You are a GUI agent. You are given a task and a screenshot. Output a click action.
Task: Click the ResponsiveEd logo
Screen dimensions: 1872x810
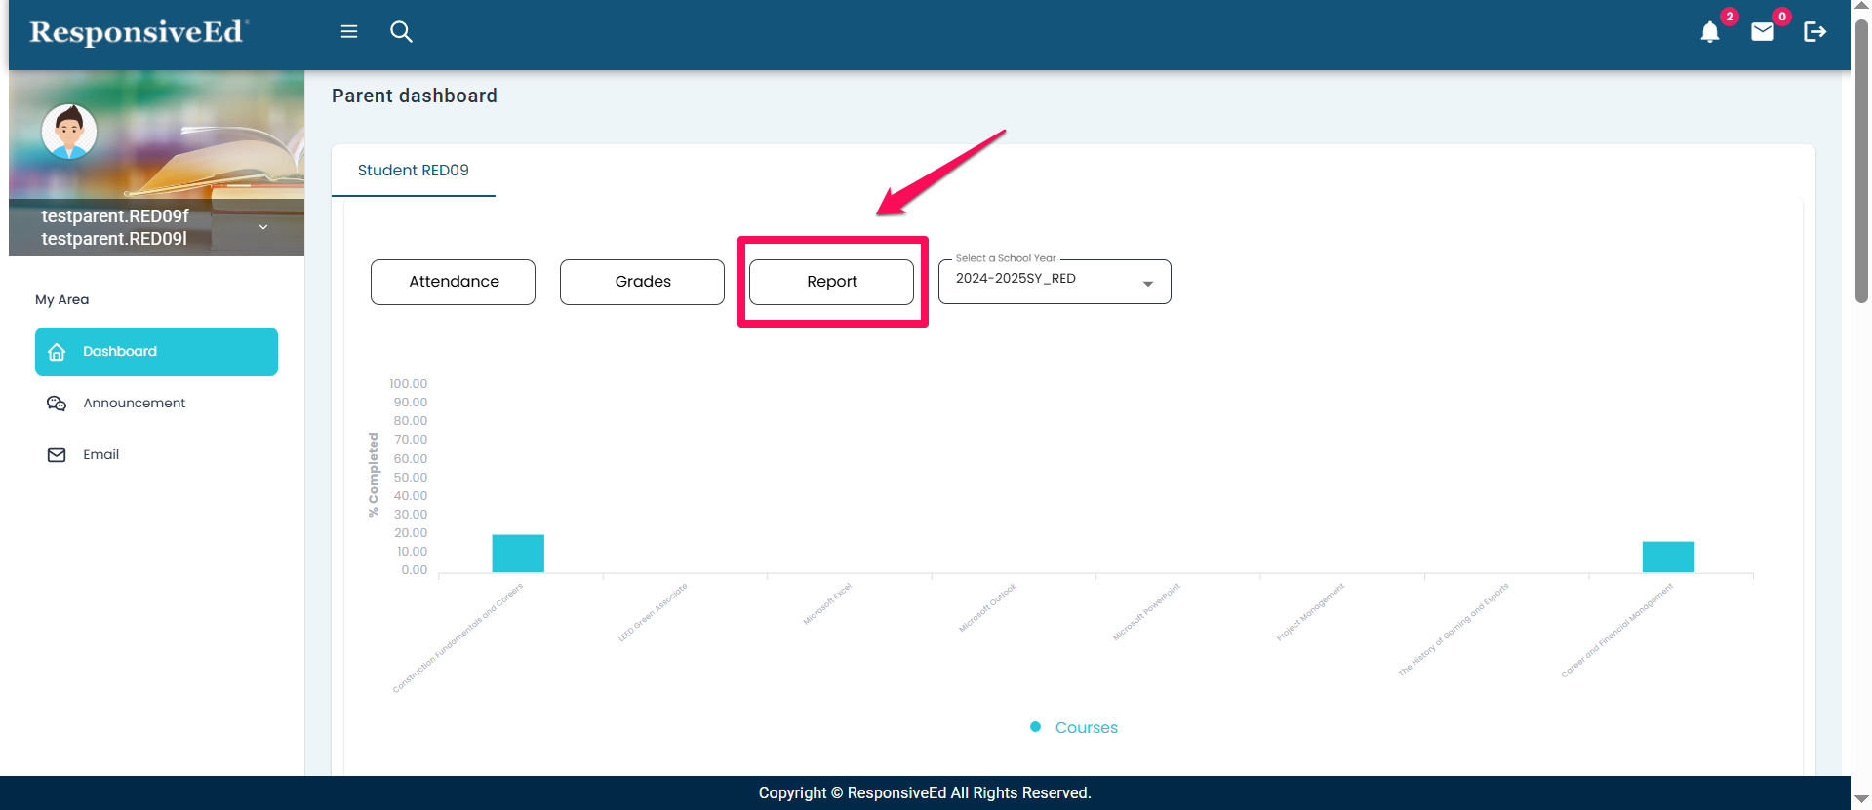(138, 33)
